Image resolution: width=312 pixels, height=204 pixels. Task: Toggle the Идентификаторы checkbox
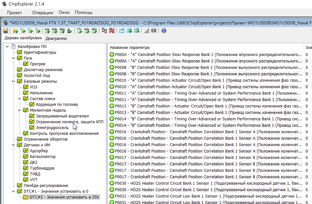pos(20,52)
